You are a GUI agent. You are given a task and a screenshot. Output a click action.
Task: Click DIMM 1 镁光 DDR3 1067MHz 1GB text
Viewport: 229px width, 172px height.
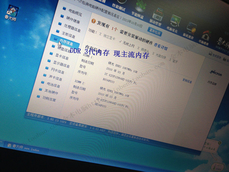pos(123,67)
